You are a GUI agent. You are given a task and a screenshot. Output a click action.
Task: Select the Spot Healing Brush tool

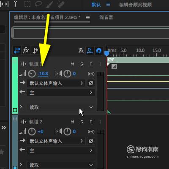coord(61,4)
